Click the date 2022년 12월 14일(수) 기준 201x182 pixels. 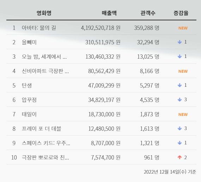point(170,172)
